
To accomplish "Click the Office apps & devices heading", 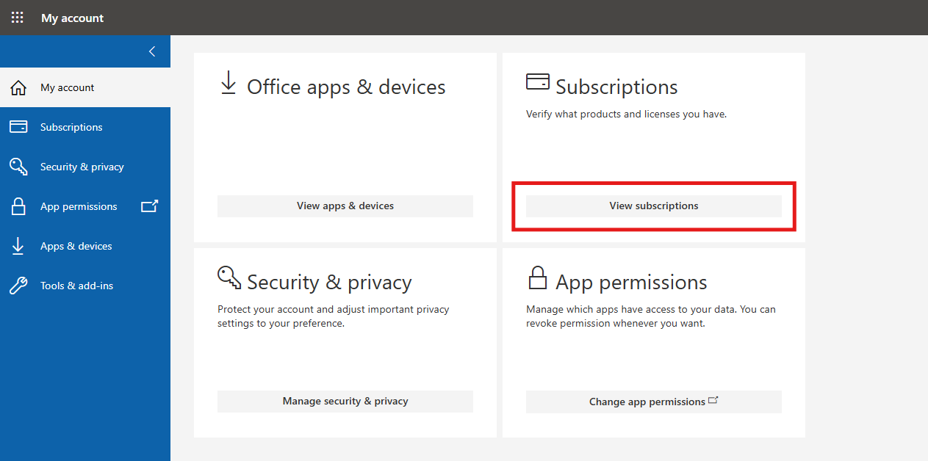I will 346,87.
